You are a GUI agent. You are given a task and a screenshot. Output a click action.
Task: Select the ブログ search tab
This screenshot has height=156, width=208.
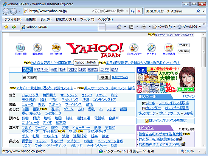coord(73,70)
